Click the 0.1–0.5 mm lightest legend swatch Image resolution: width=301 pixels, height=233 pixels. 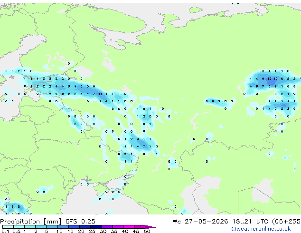pos(8,227)
